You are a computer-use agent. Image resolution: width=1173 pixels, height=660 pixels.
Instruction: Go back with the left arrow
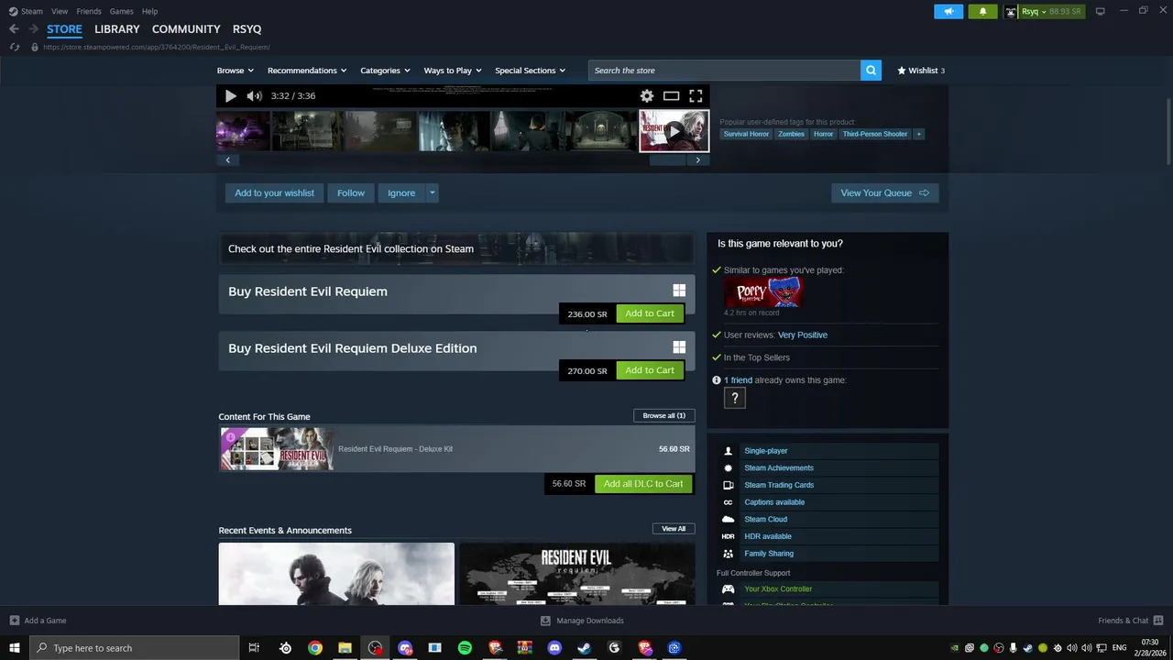pos(14,29)
